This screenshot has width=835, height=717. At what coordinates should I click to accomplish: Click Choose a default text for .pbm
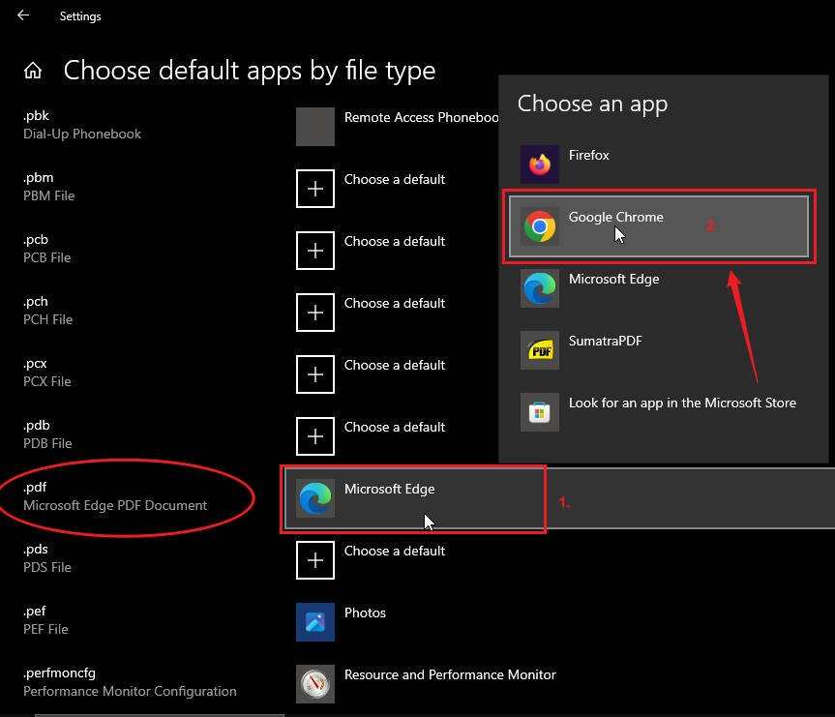(x=395, y=180)
